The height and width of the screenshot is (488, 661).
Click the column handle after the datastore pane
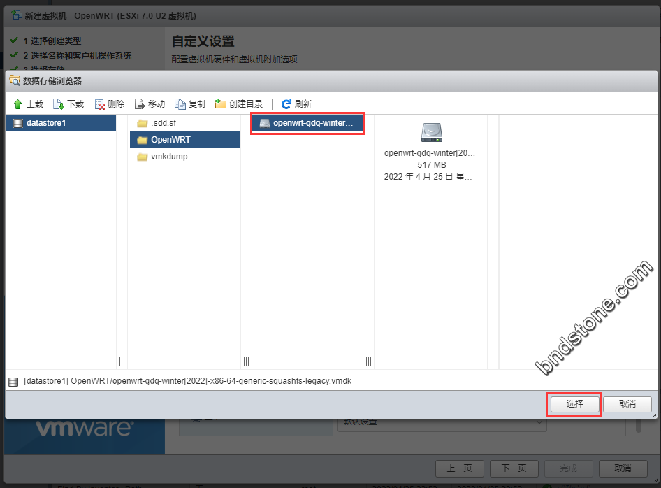(122, 361)
